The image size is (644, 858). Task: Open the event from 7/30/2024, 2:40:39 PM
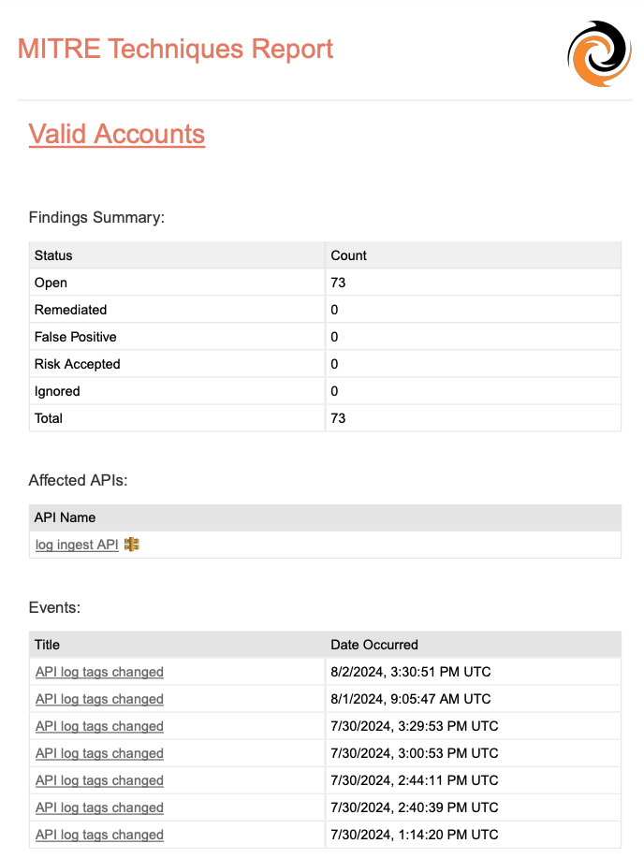point(99,807)
